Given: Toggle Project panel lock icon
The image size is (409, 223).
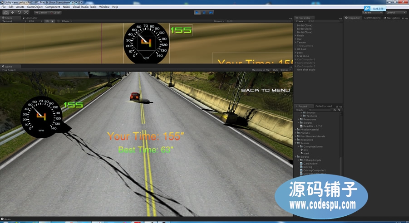Looking at the screenshot, I should tap(337, 107).
